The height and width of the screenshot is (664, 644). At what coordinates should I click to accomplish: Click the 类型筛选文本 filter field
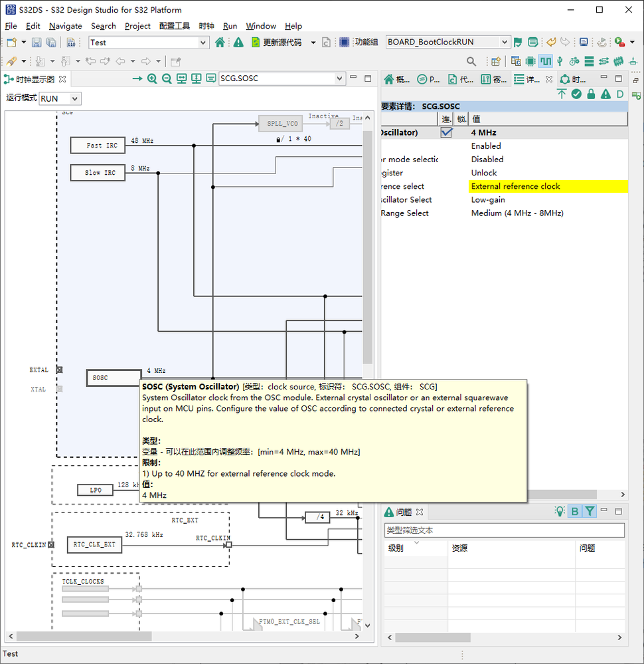pyautogui.click(x=505, y=530)
